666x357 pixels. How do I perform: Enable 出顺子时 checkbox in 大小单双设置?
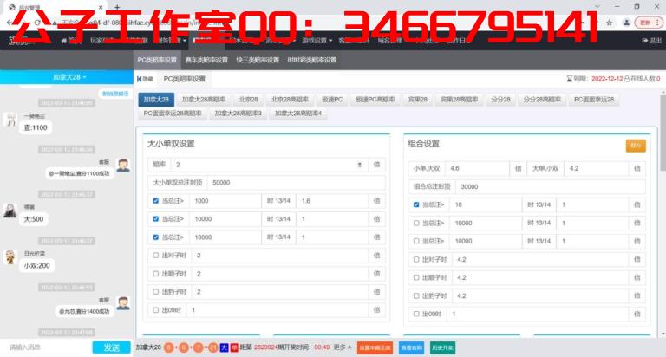tap(155, 274)
